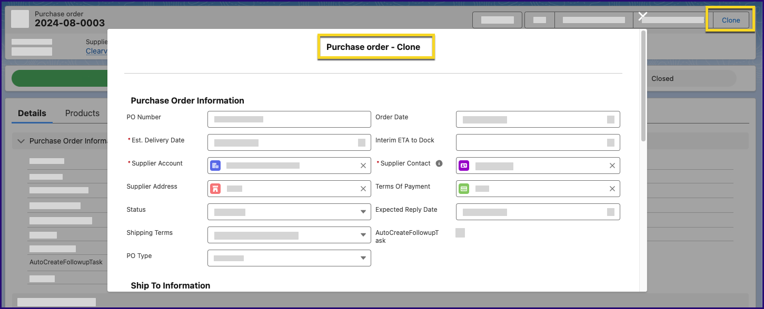
Task: Switch to the Details tab
Action: (x=32, y=113)
